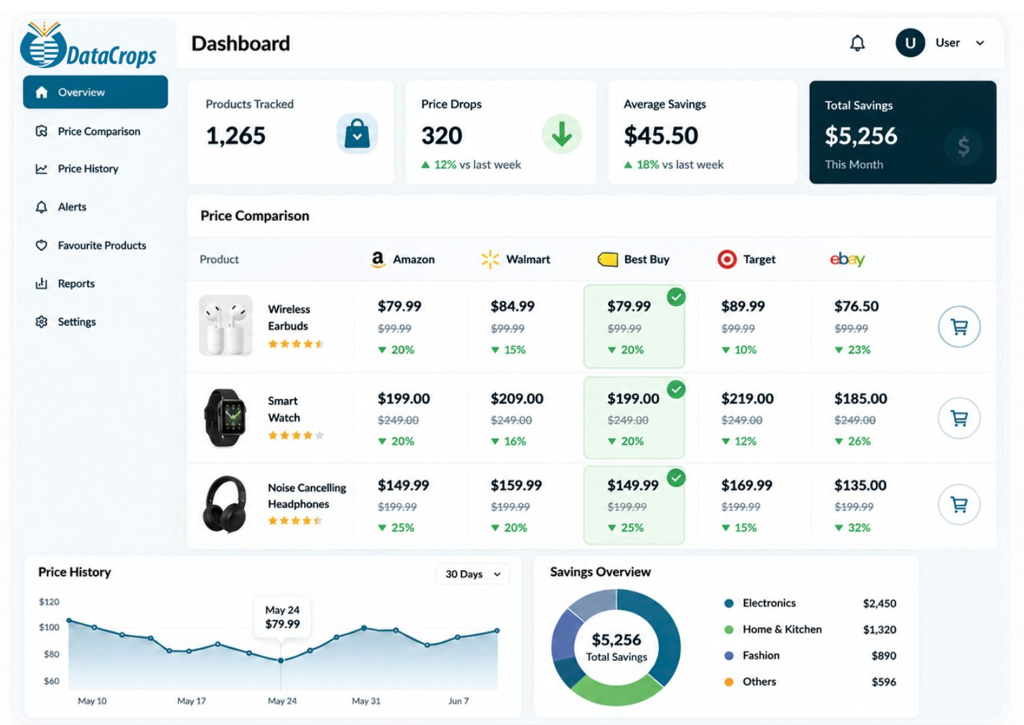Click the Products Tracked shopping bag icon
Screen dimensions: 1024x725
click(x=357, y=134)
